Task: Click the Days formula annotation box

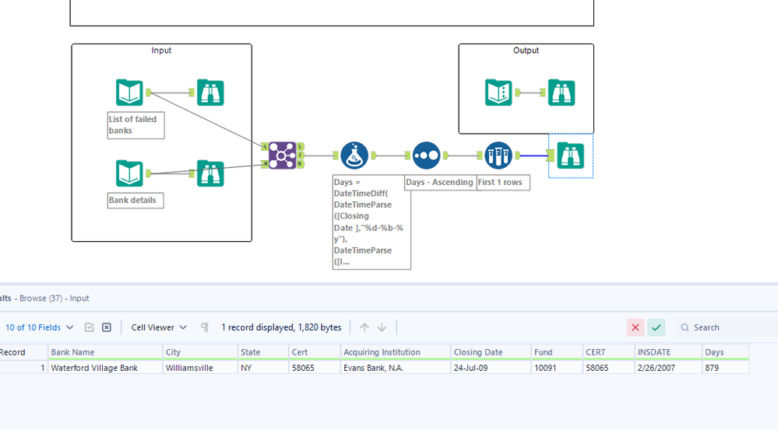Action: pos(371,222)
